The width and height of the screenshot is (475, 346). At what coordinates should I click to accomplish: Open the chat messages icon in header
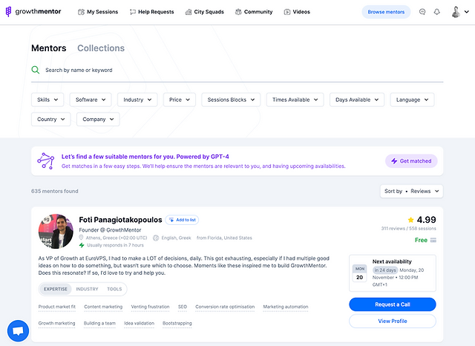pos(422,12)
